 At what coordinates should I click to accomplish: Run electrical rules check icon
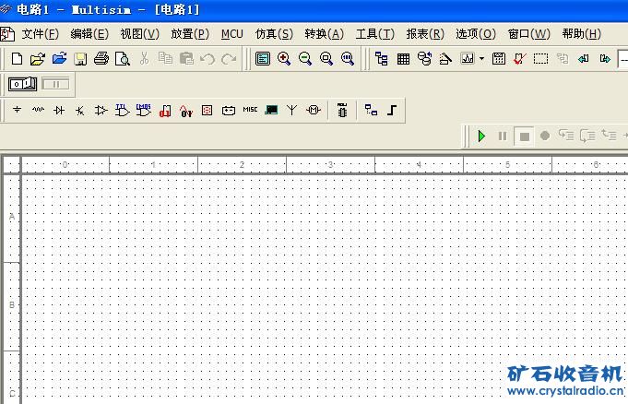(x=519, y=59)
